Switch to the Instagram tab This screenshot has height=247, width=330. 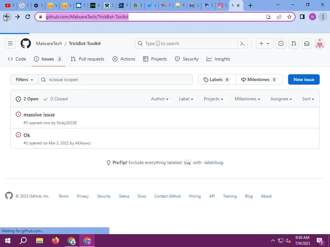[222, 6]
